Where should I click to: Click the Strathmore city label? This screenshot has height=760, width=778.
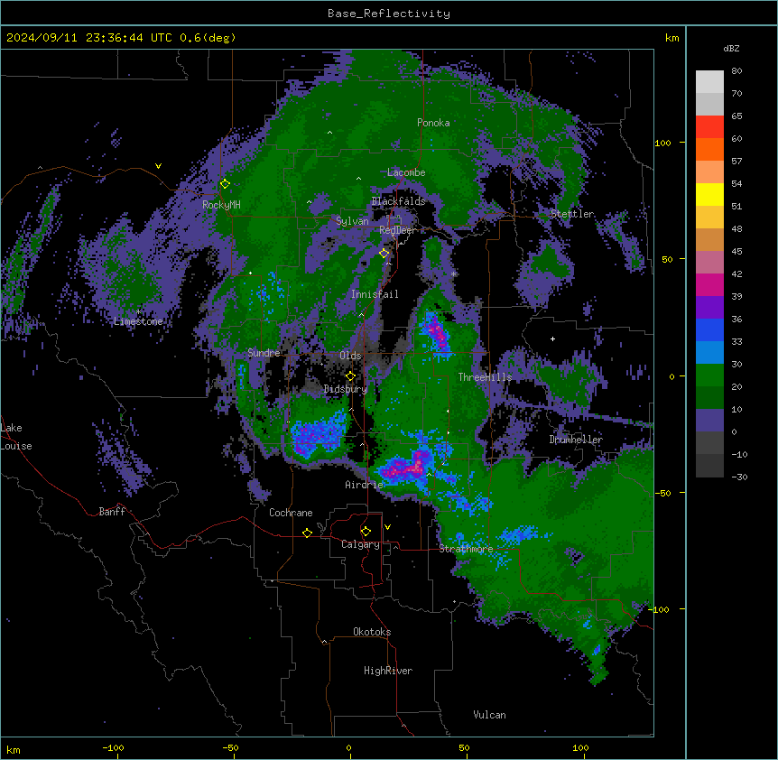point(466,549)
